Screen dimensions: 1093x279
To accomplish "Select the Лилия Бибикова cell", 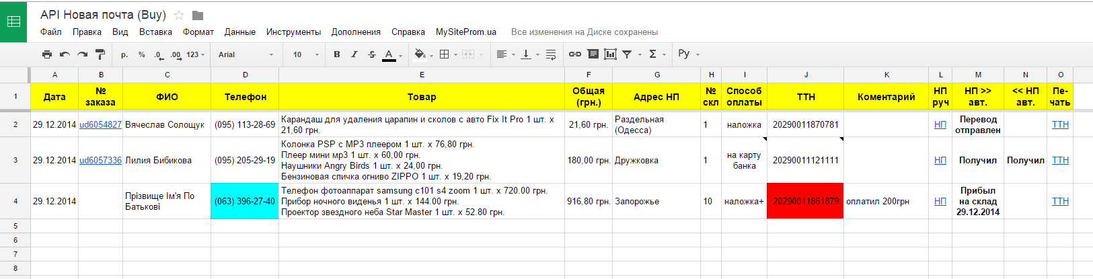I will pyautogui.click(x=167, y=160).
